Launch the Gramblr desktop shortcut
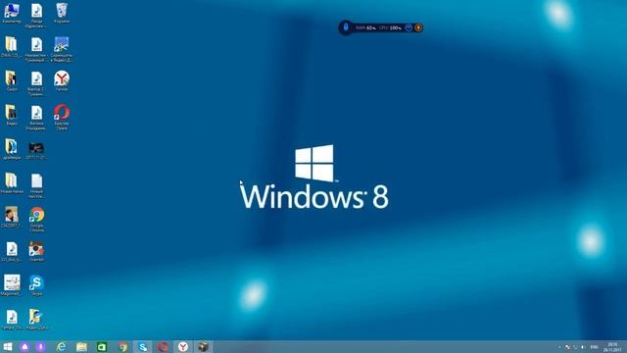 36,251
